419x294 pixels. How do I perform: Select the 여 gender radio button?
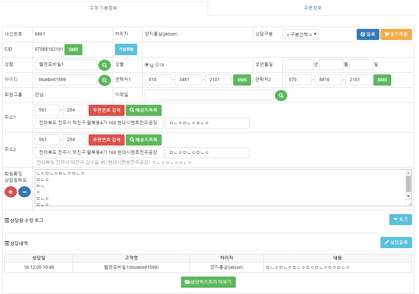pos(157,65)
